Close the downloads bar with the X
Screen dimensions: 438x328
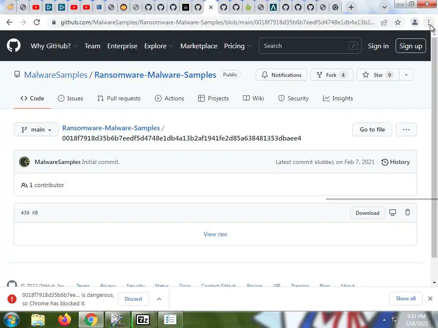(x=430, y=299)
